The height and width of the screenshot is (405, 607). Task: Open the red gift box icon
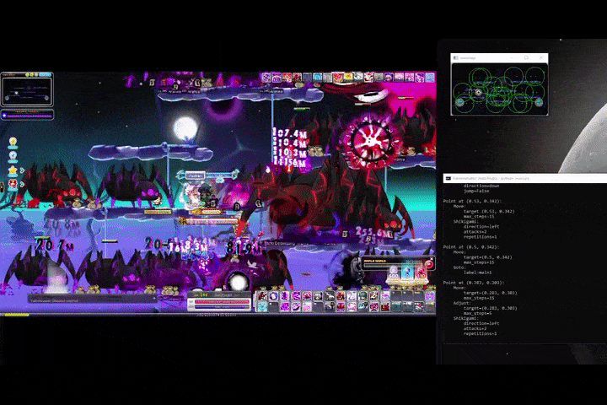13,184
